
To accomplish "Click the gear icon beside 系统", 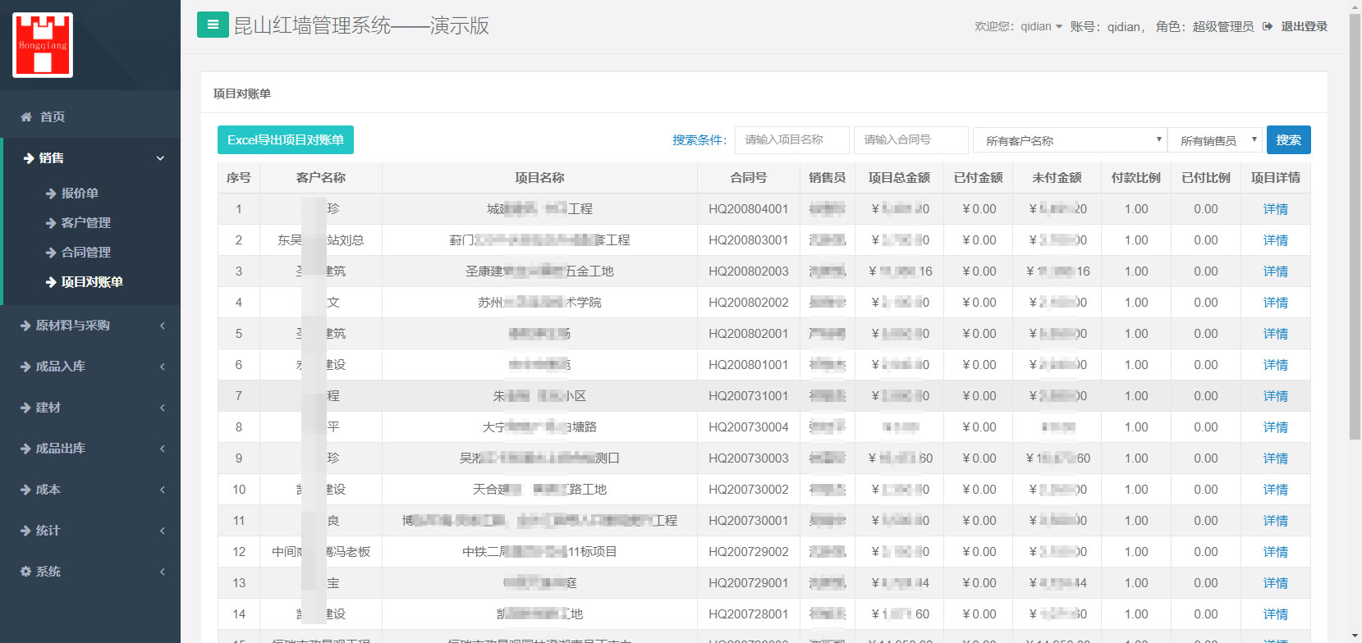I will (25, 572).
